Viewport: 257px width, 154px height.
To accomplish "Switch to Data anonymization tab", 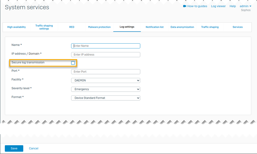I will point(182,27).
